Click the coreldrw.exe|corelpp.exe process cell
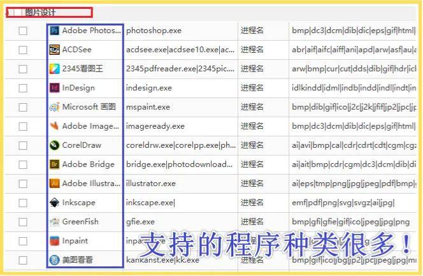 [181, 145]
